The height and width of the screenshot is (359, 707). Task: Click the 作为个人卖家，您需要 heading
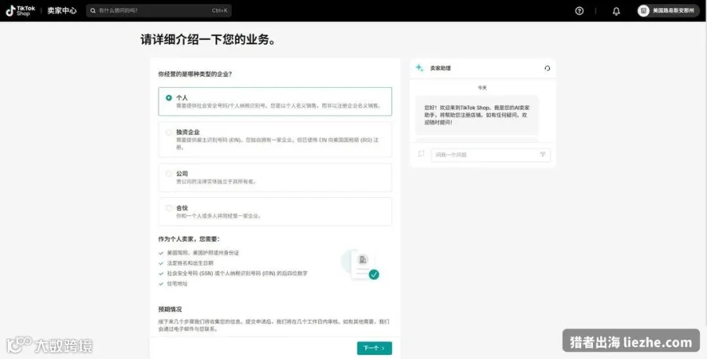point(189,239)
